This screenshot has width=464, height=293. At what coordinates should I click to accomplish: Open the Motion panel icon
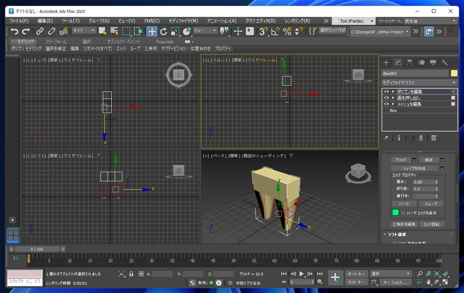coord(421,63)
